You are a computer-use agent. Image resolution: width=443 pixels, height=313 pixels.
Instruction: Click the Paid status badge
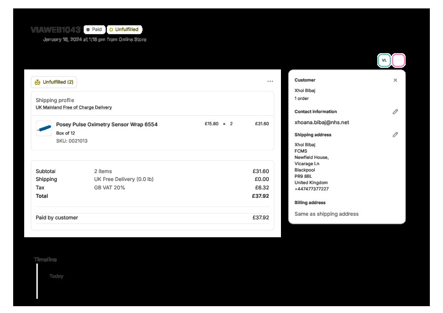pyautogui.click(x=94, y=30)
